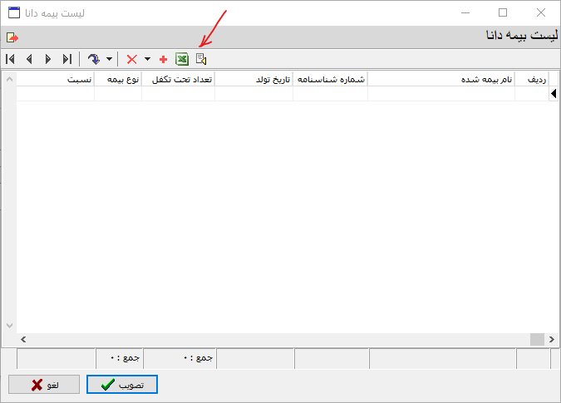Go to the previous record
Viewport: 561px width, 403px height.
click(29, 59)
